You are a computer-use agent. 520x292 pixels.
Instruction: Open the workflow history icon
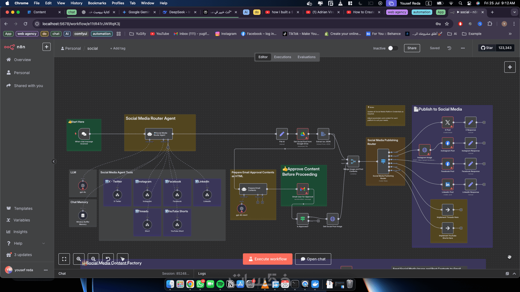[x=449, y=48]
